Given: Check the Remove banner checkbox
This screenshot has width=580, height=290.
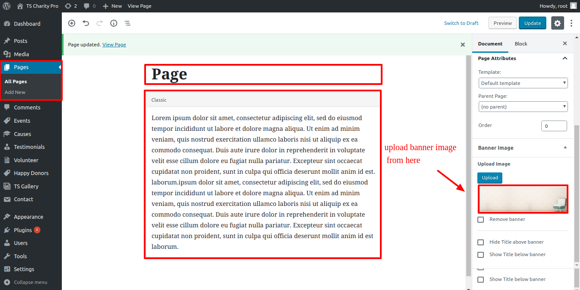Looking at the screenshot, I should [481, 220].
